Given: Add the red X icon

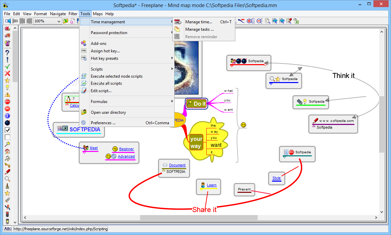Looking at the screenshot, I should [7, 73].
